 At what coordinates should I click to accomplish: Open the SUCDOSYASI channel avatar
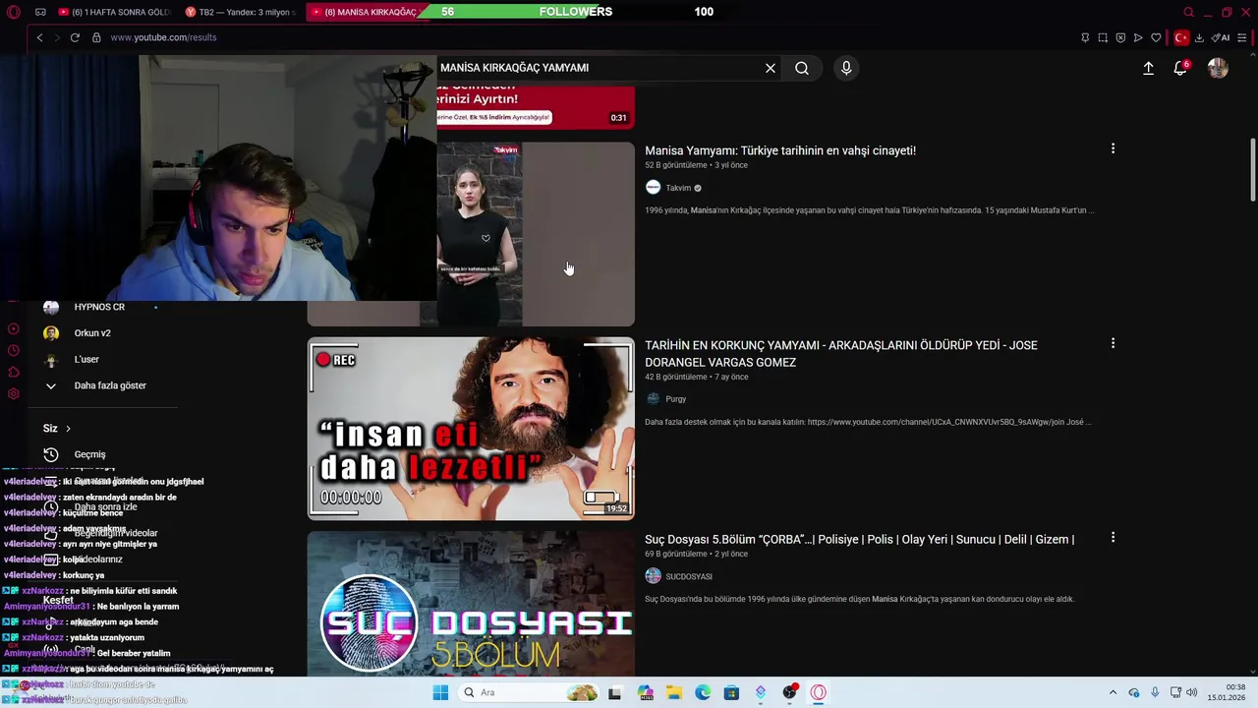click(x=653, y=576)
